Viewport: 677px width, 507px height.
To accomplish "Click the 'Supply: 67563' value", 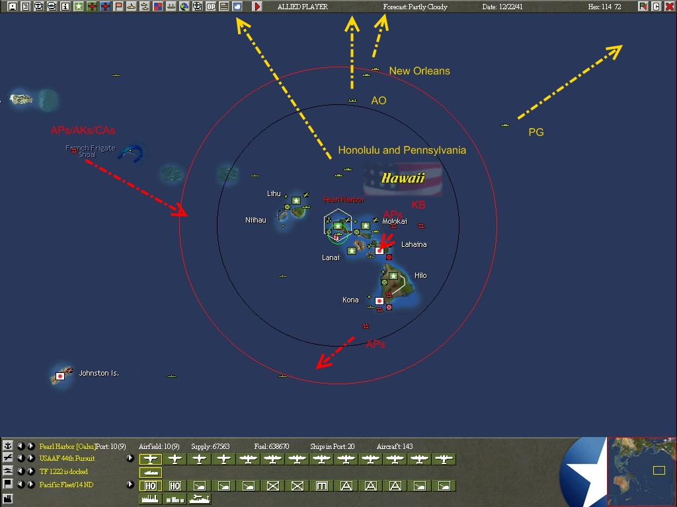I will 210,446.
